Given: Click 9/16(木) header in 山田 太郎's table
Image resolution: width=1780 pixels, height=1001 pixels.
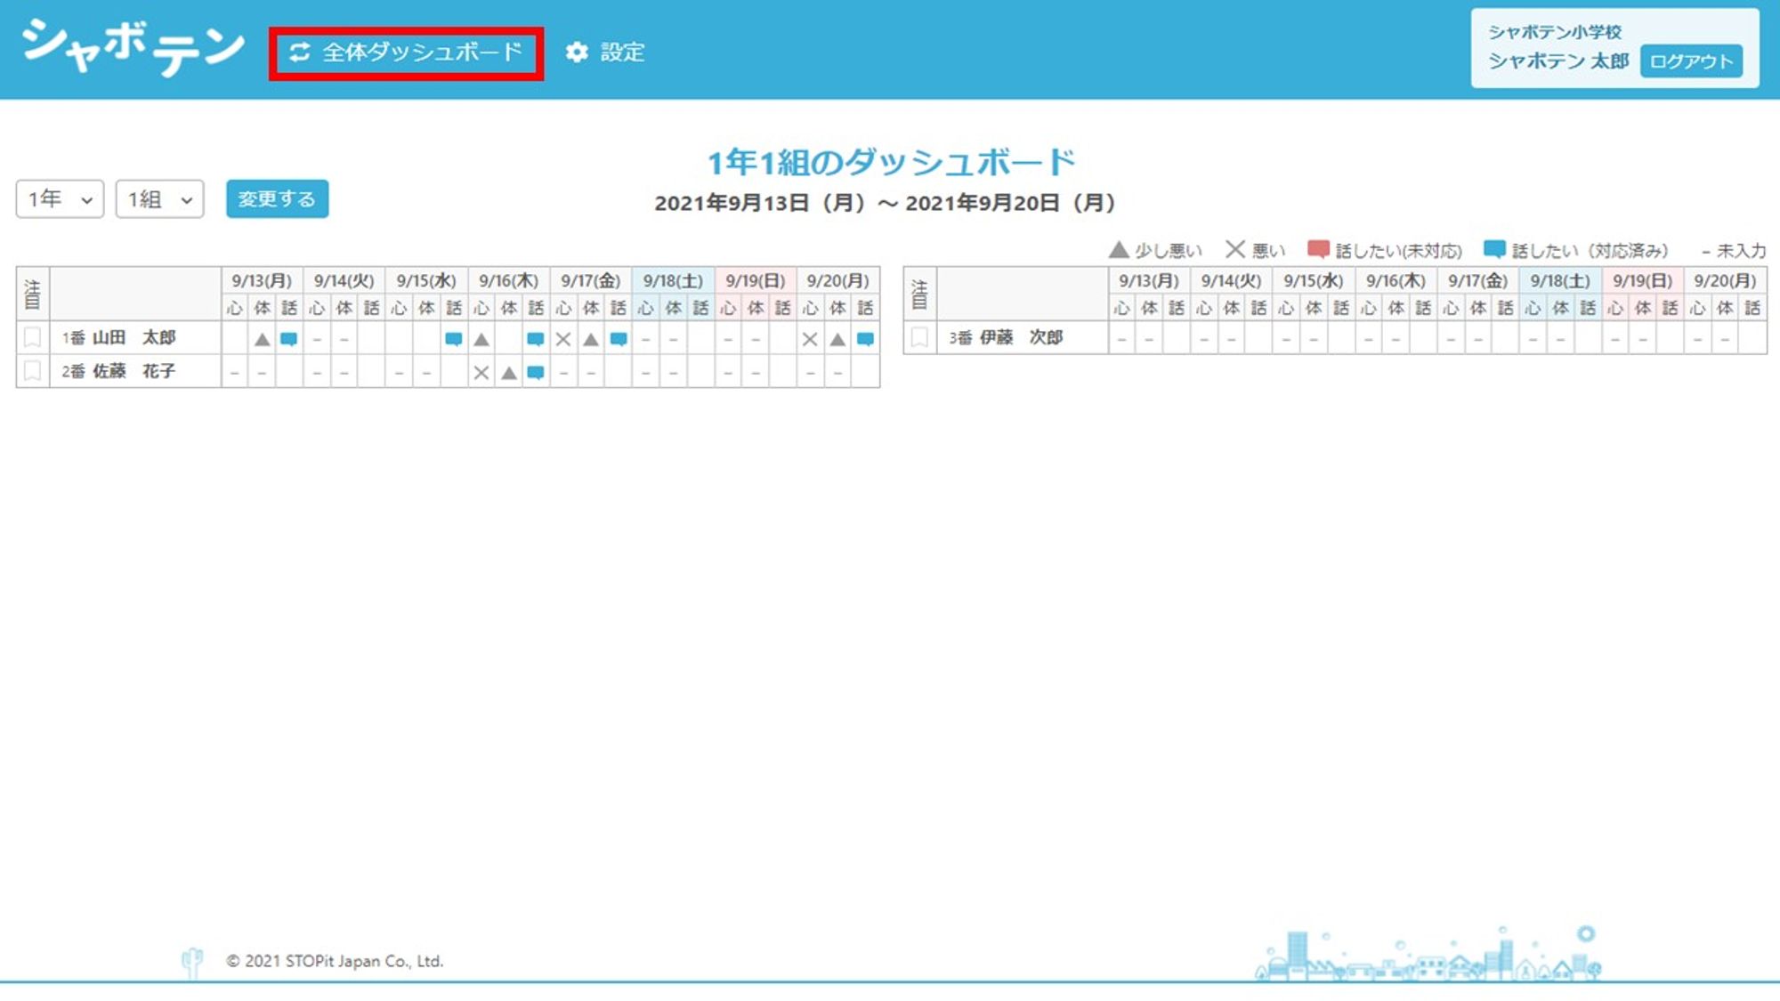Looking at the screenshot, I should pos(509,281).
